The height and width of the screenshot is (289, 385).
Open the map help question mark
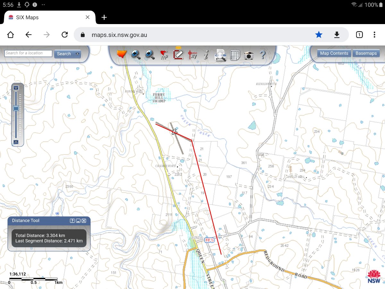262,55
